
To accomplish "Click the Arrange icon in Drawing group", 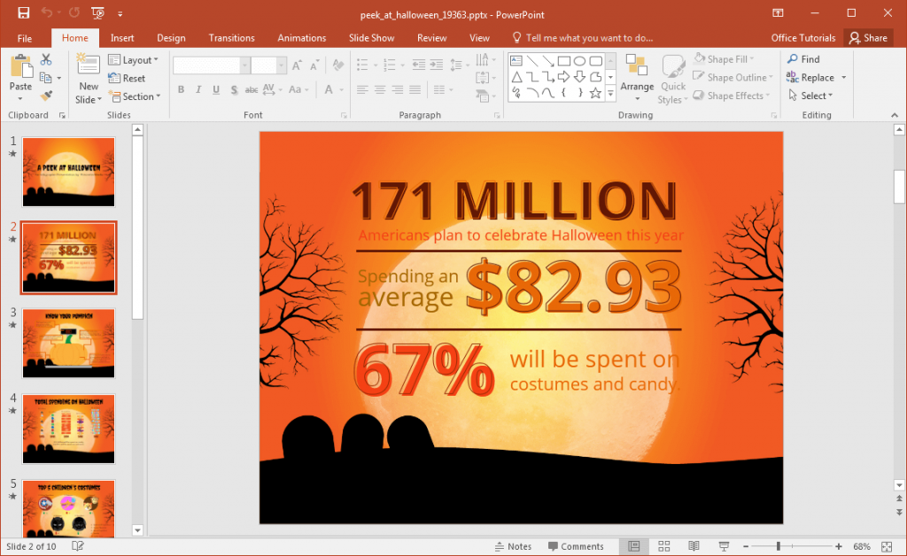I will pyautogui.click(x=637, y=76).
